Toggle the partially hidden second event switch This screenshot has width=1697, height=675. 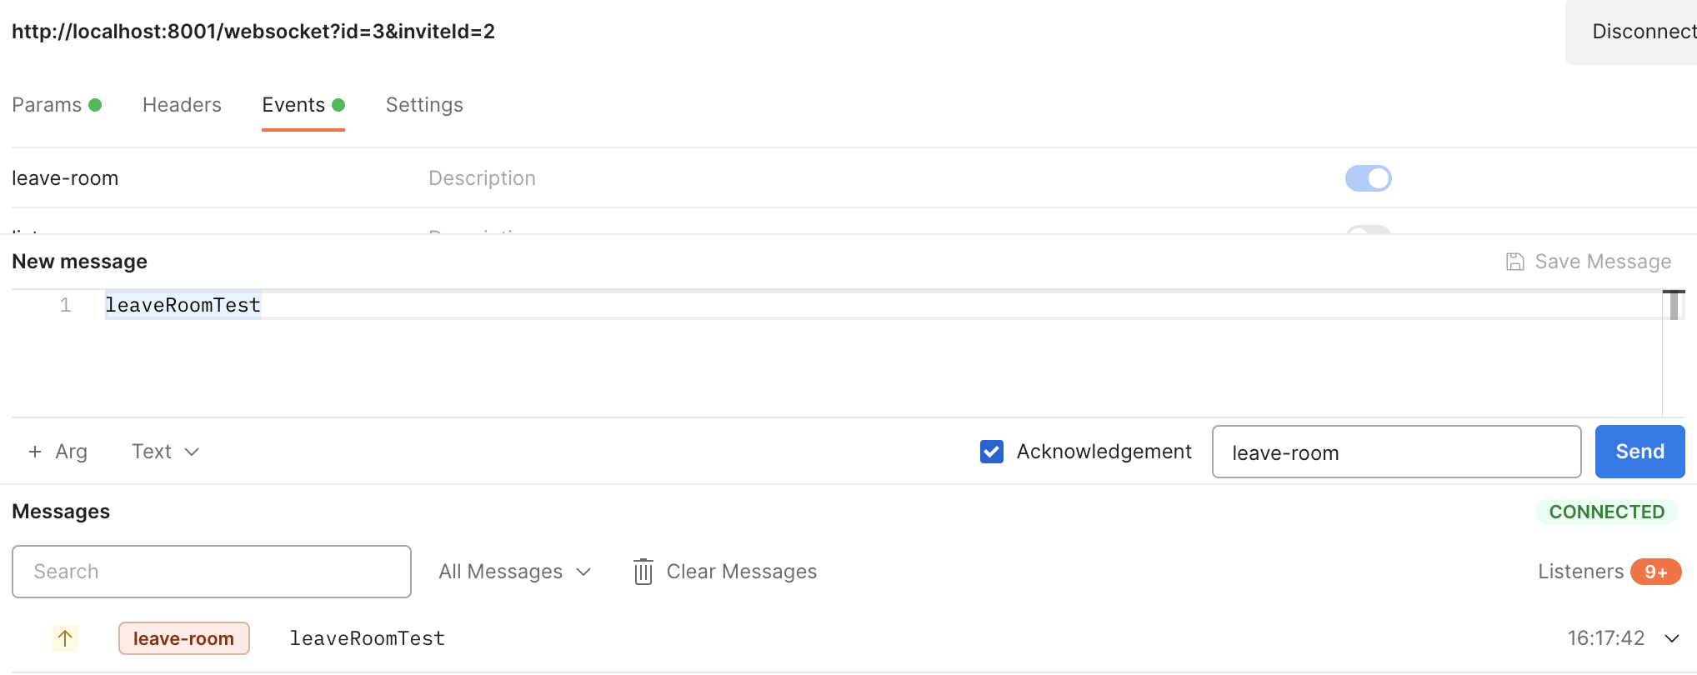(1368, 230)
